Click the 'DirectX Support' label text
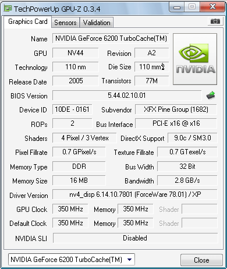Image resolution: width=227 pixels, height=269 pixels. [143, 139]
